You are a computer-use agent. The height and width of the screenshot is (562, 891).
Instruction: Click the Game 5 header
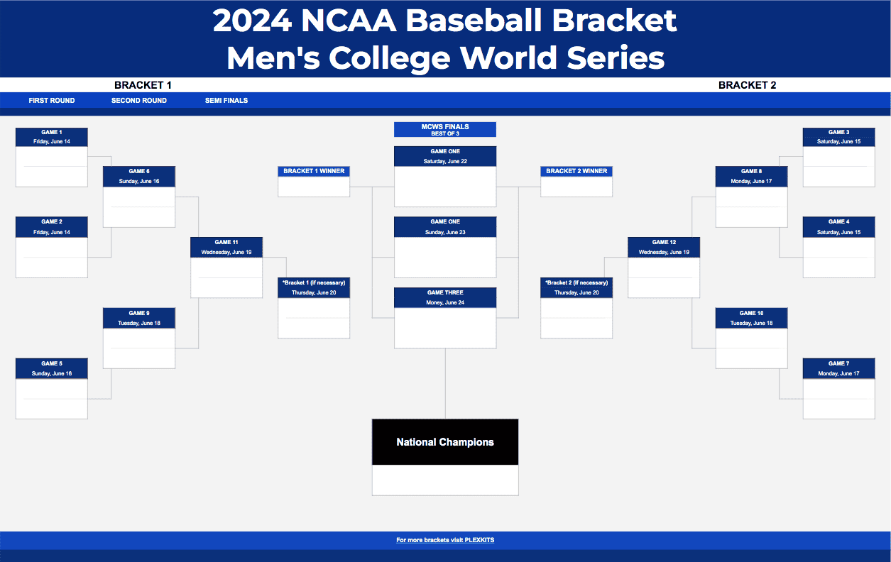click(x=52, y=368)
